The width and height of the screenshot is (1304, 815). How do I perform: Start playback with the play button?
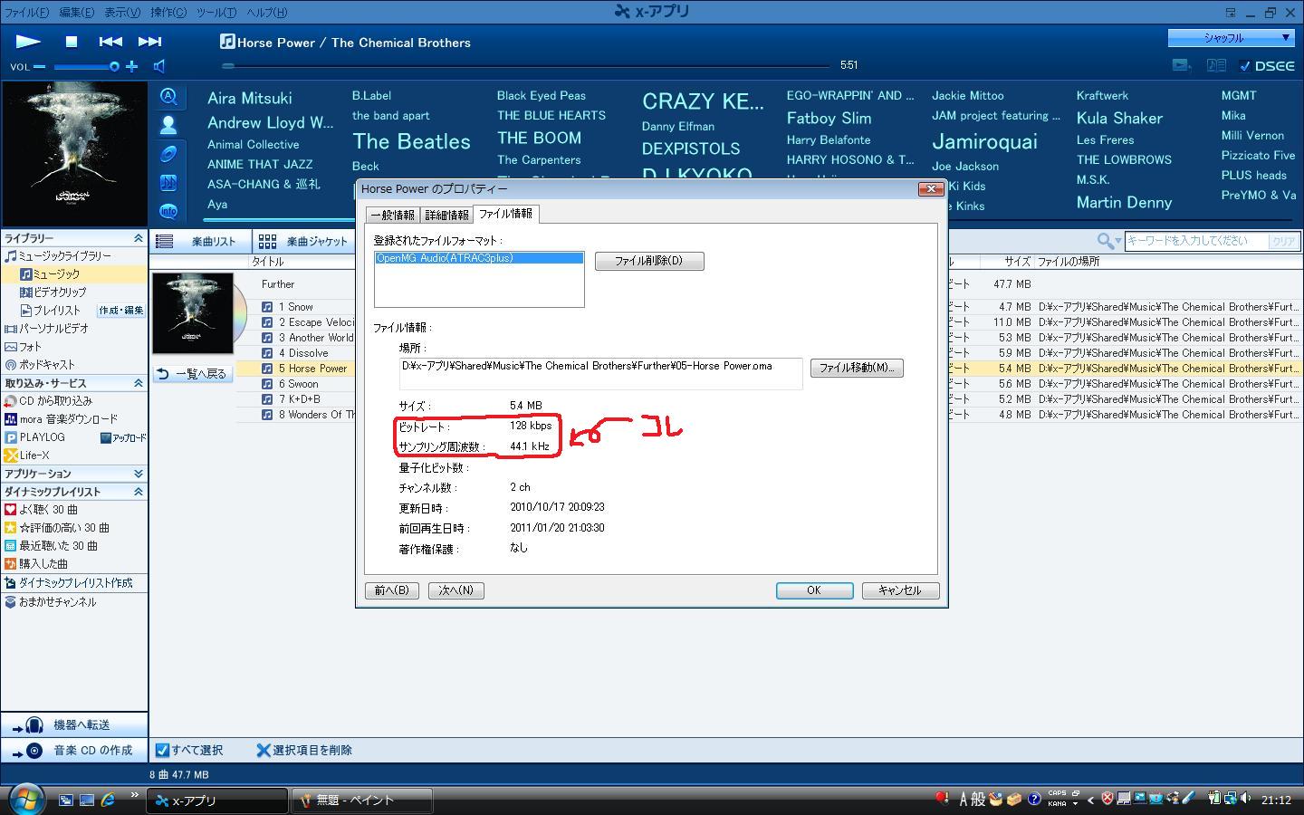[x=28, y=41]
